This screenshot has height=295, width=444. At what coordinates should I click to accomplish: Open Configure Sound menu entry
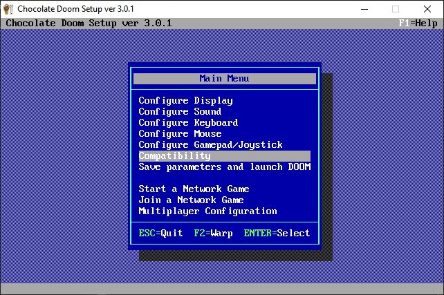pos(180,112)
